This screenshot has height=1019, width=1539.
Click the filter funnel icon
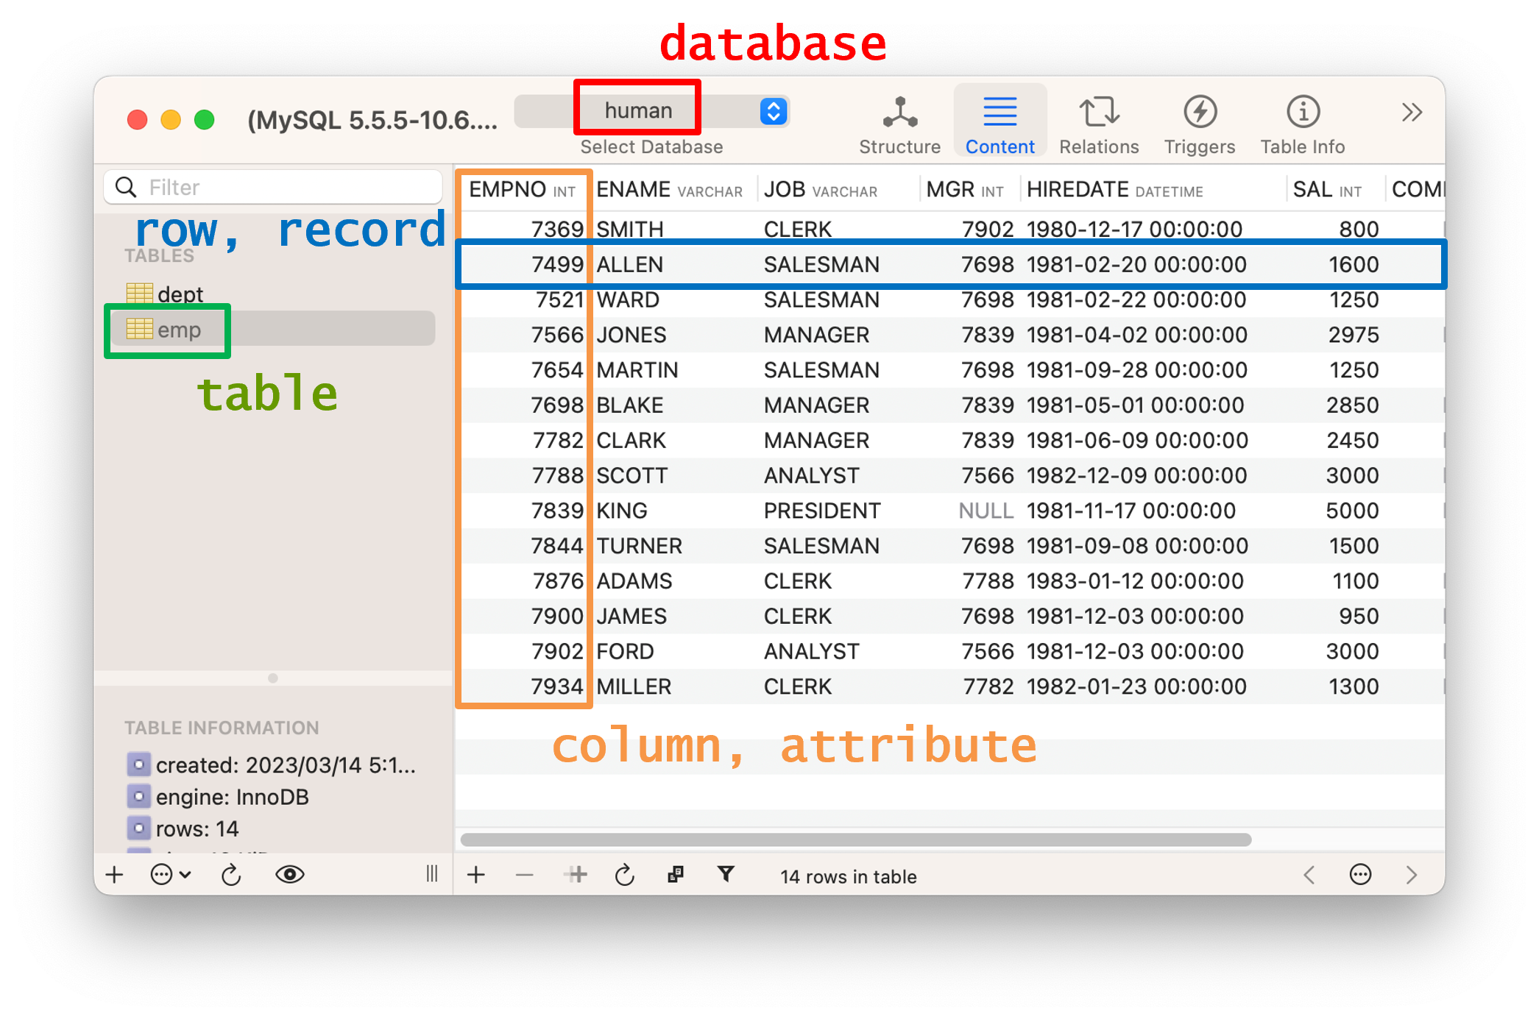pos(726,874)
